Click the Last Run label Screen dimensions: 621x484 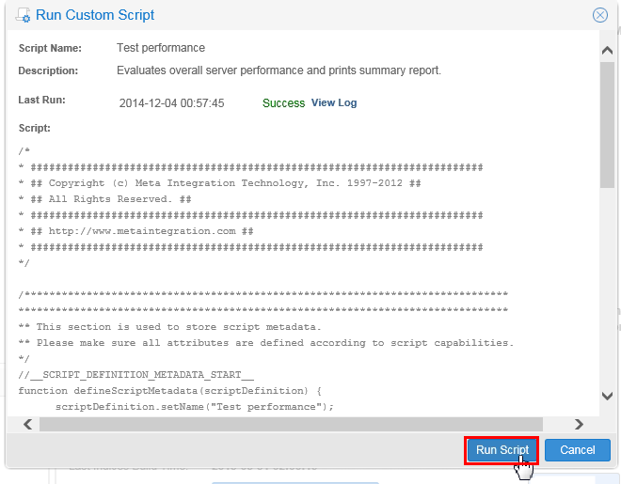(42, 100)
